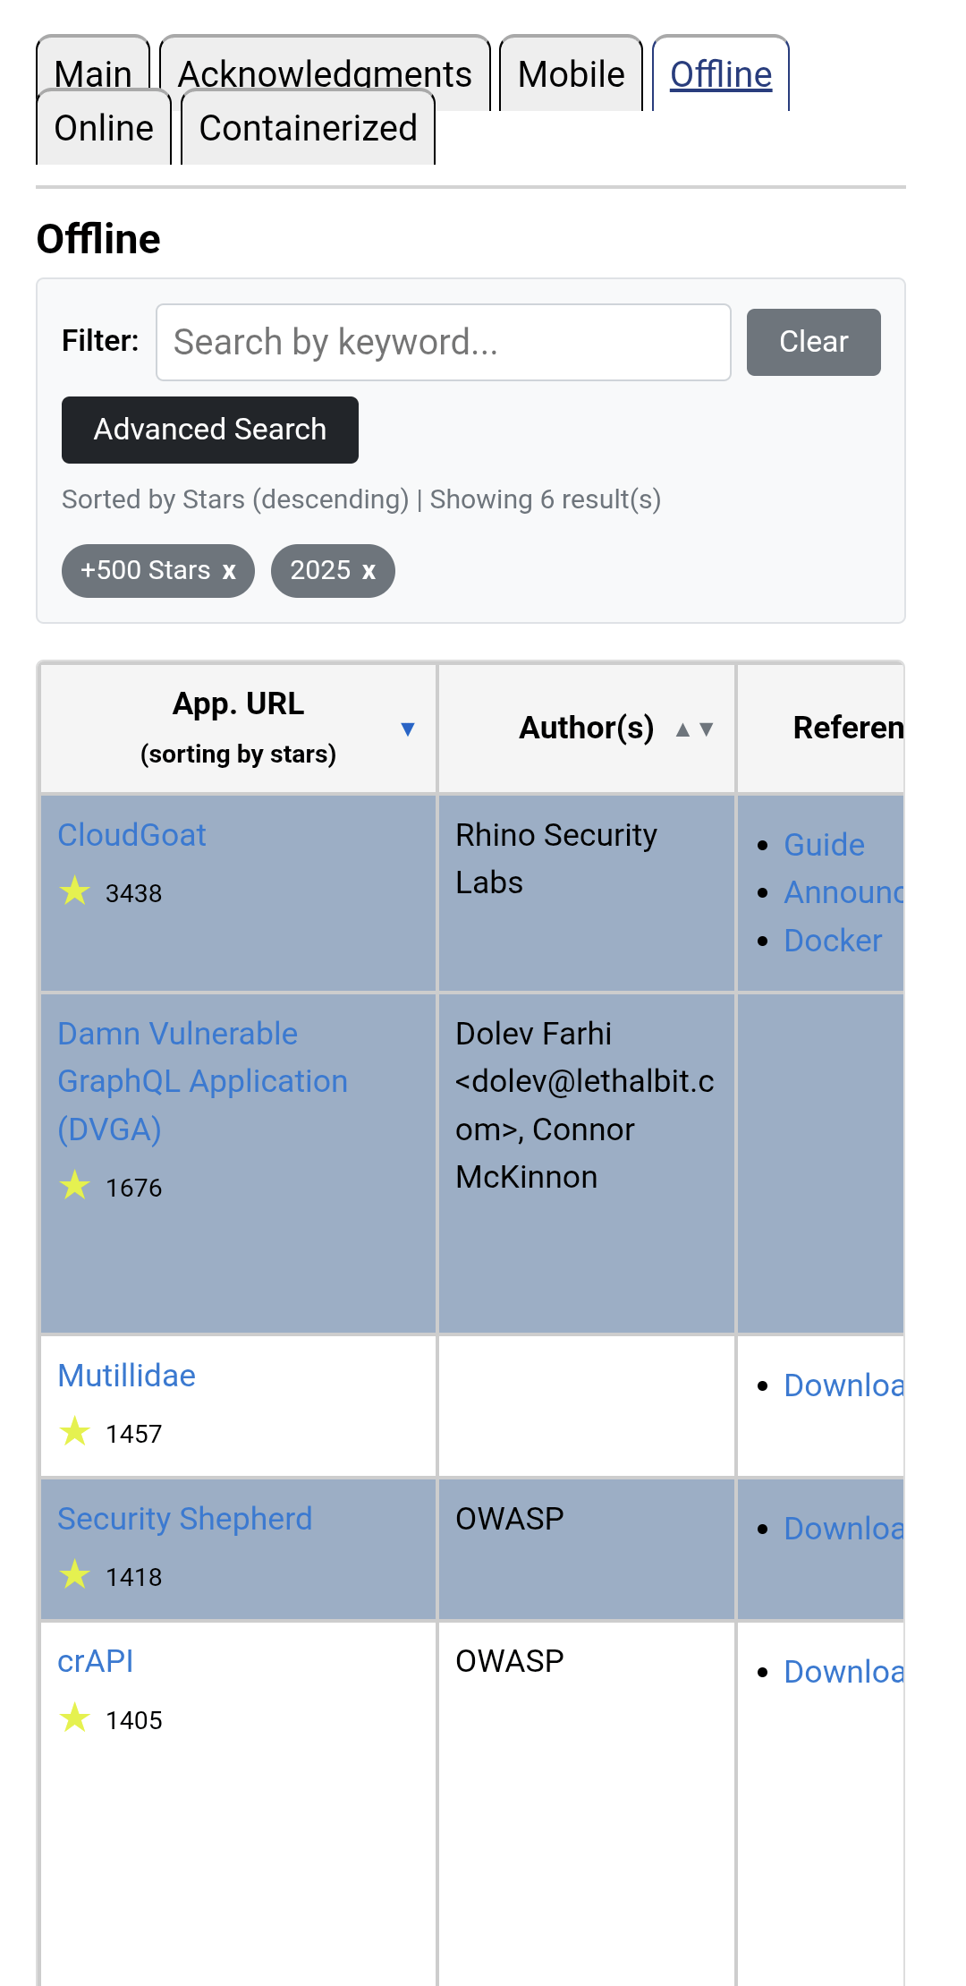Select the Offline tab
Viewport: 966px width, 1986px height.
click(721, 73)
